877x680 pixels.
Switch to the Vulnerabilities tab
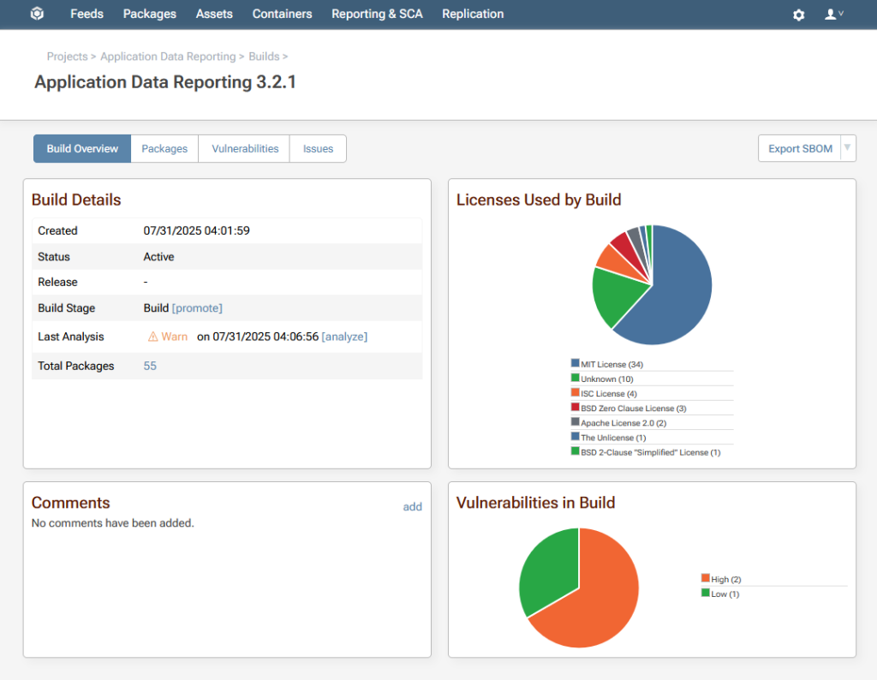point(245,148)
